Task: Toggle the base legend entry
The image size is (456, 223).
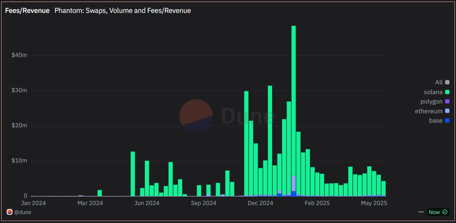Action: pos(439,120)
